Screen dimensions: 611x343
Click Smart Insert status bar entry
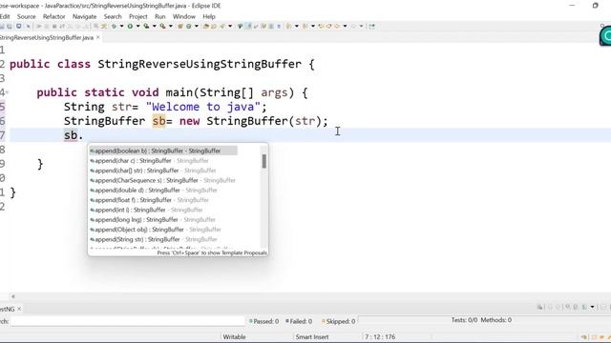click(312, 337)
